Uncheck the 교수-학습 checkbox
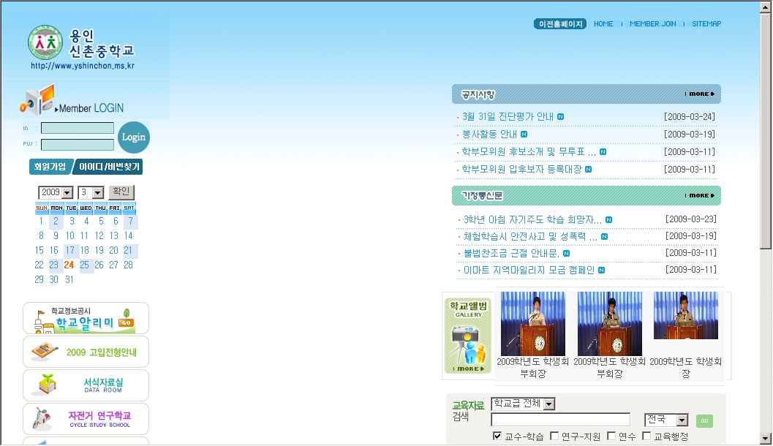The image size is (773, 446). click(498, 436)
